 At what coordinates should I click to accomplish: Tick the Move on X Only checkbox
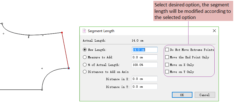[167, 65]
